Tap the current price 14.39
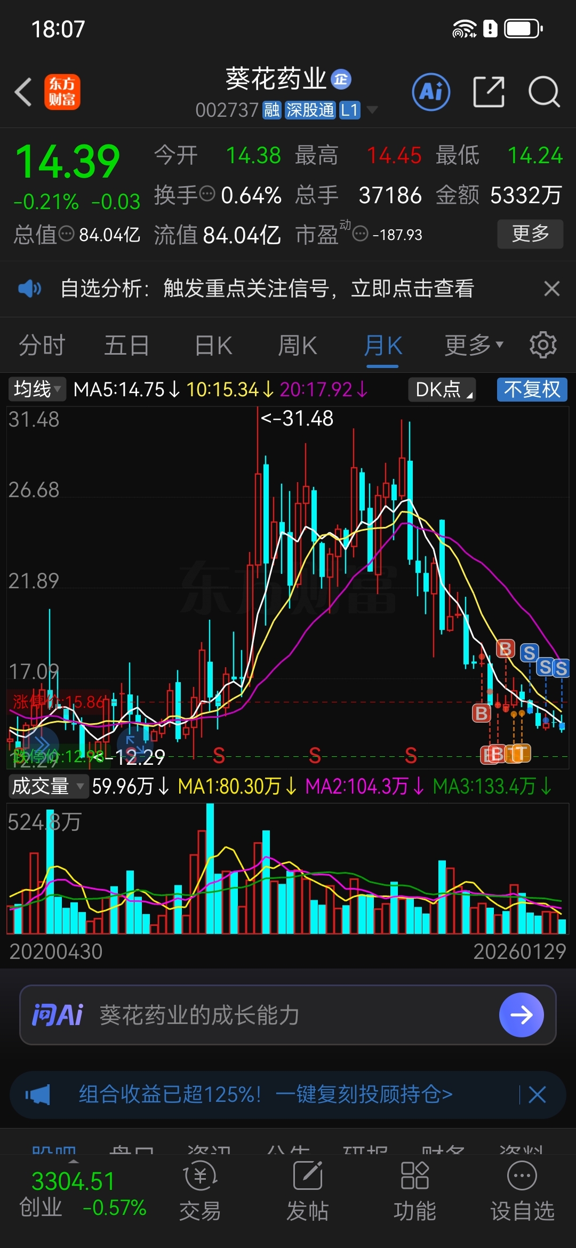This screenshot has height=1248, width=576. tap(68, 162)
